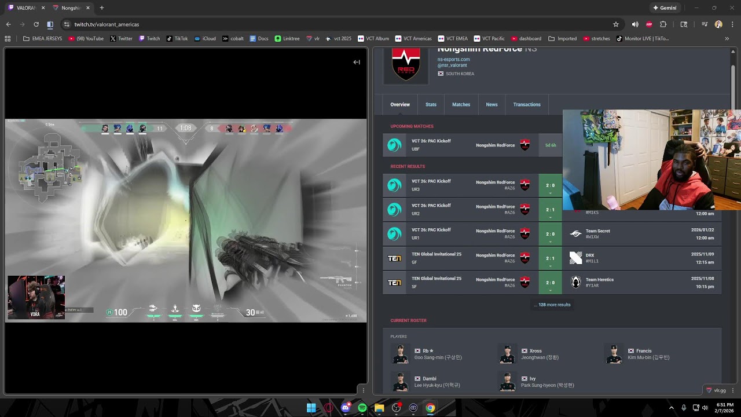Open upcoming PAC Kickoff UBF match
741x417 pixels.
472,145
